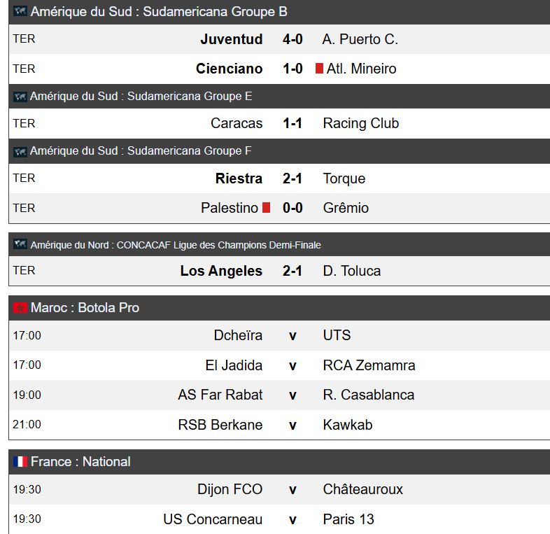Click on the Riestra team name

(239, 178)
